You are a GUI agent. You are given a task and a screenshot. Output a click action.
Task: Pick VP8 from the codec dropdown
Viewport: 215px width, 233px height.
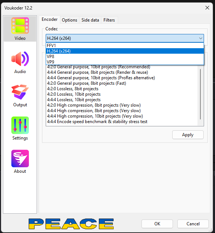pyautogui.click(x=125, y=57)
